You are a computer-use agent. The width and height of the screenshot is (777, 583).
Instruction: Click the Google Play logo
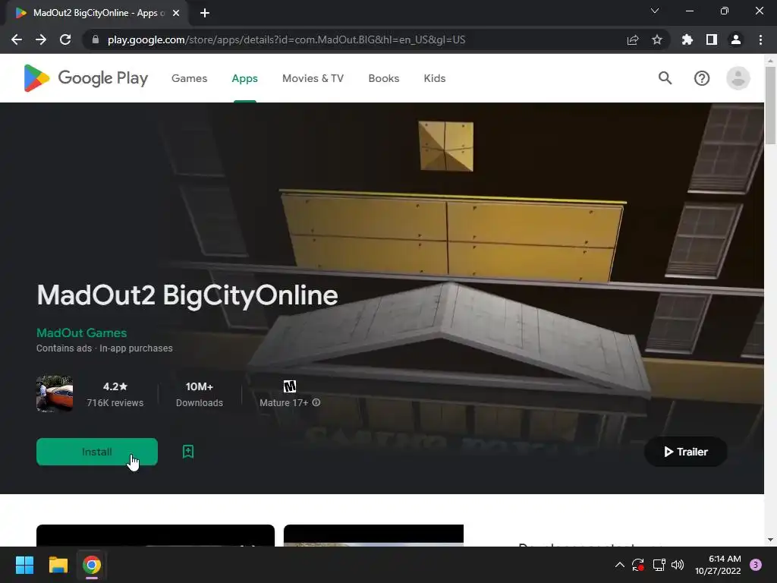click(86, 78)
